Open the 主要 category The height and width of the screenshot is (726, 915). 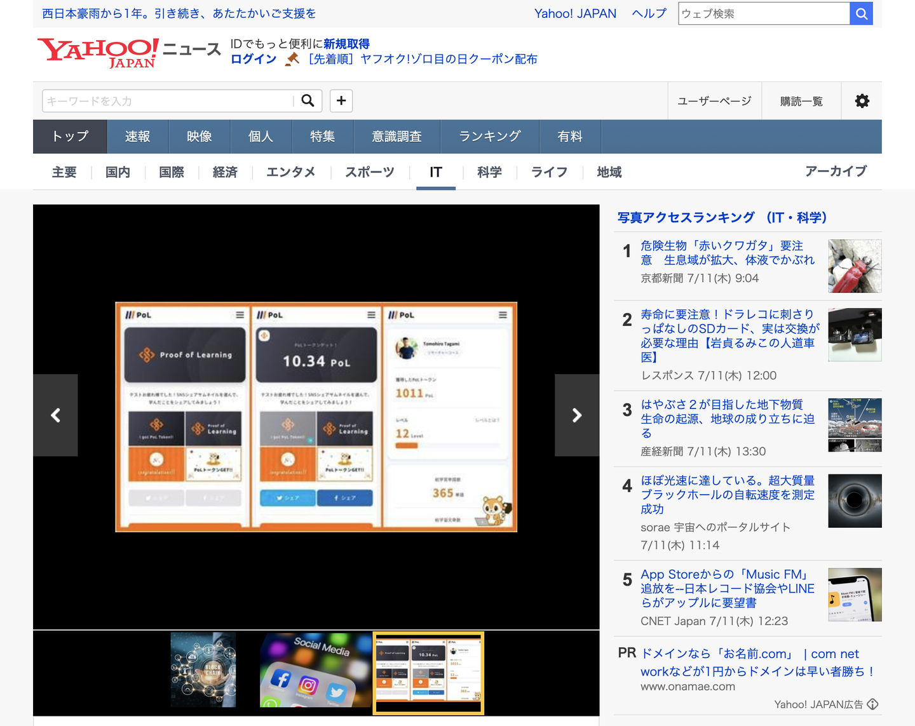(x=64, y=172)
